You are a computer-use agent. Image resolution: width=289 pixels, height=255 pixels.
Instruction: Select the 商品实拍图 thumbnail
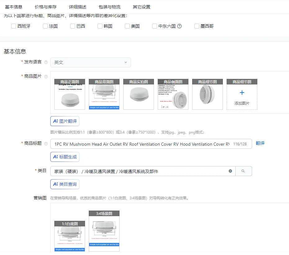click(x=138, y=94)
